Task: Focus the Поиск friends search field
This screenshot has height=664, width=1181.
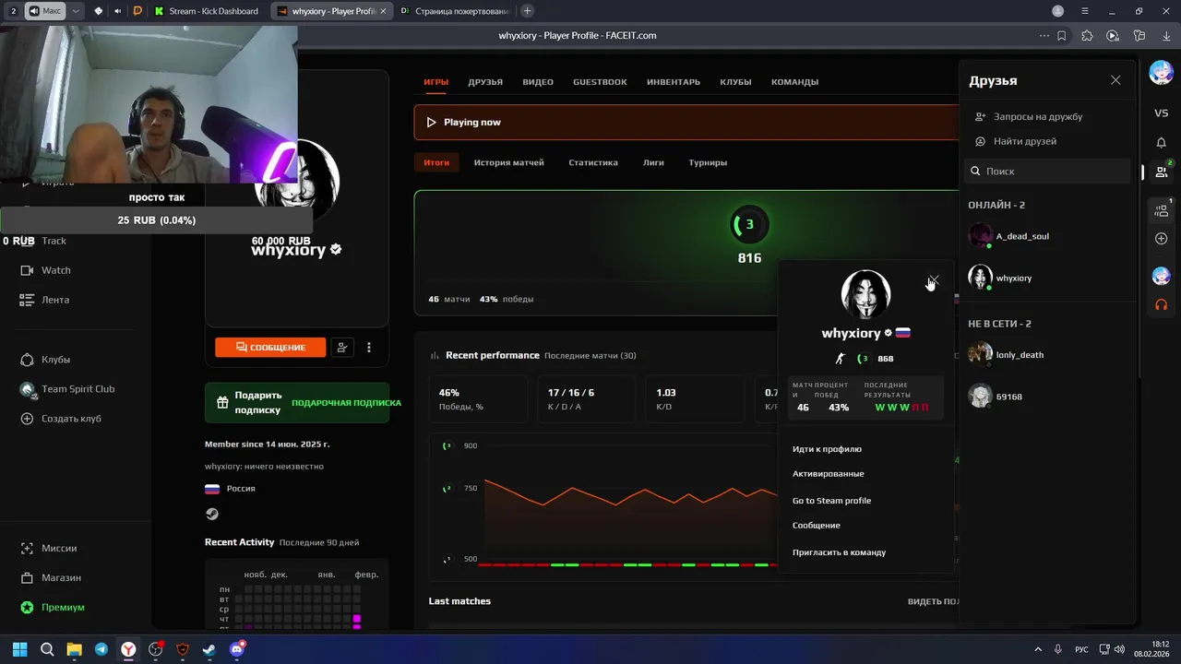Action: coord(1047,172)
